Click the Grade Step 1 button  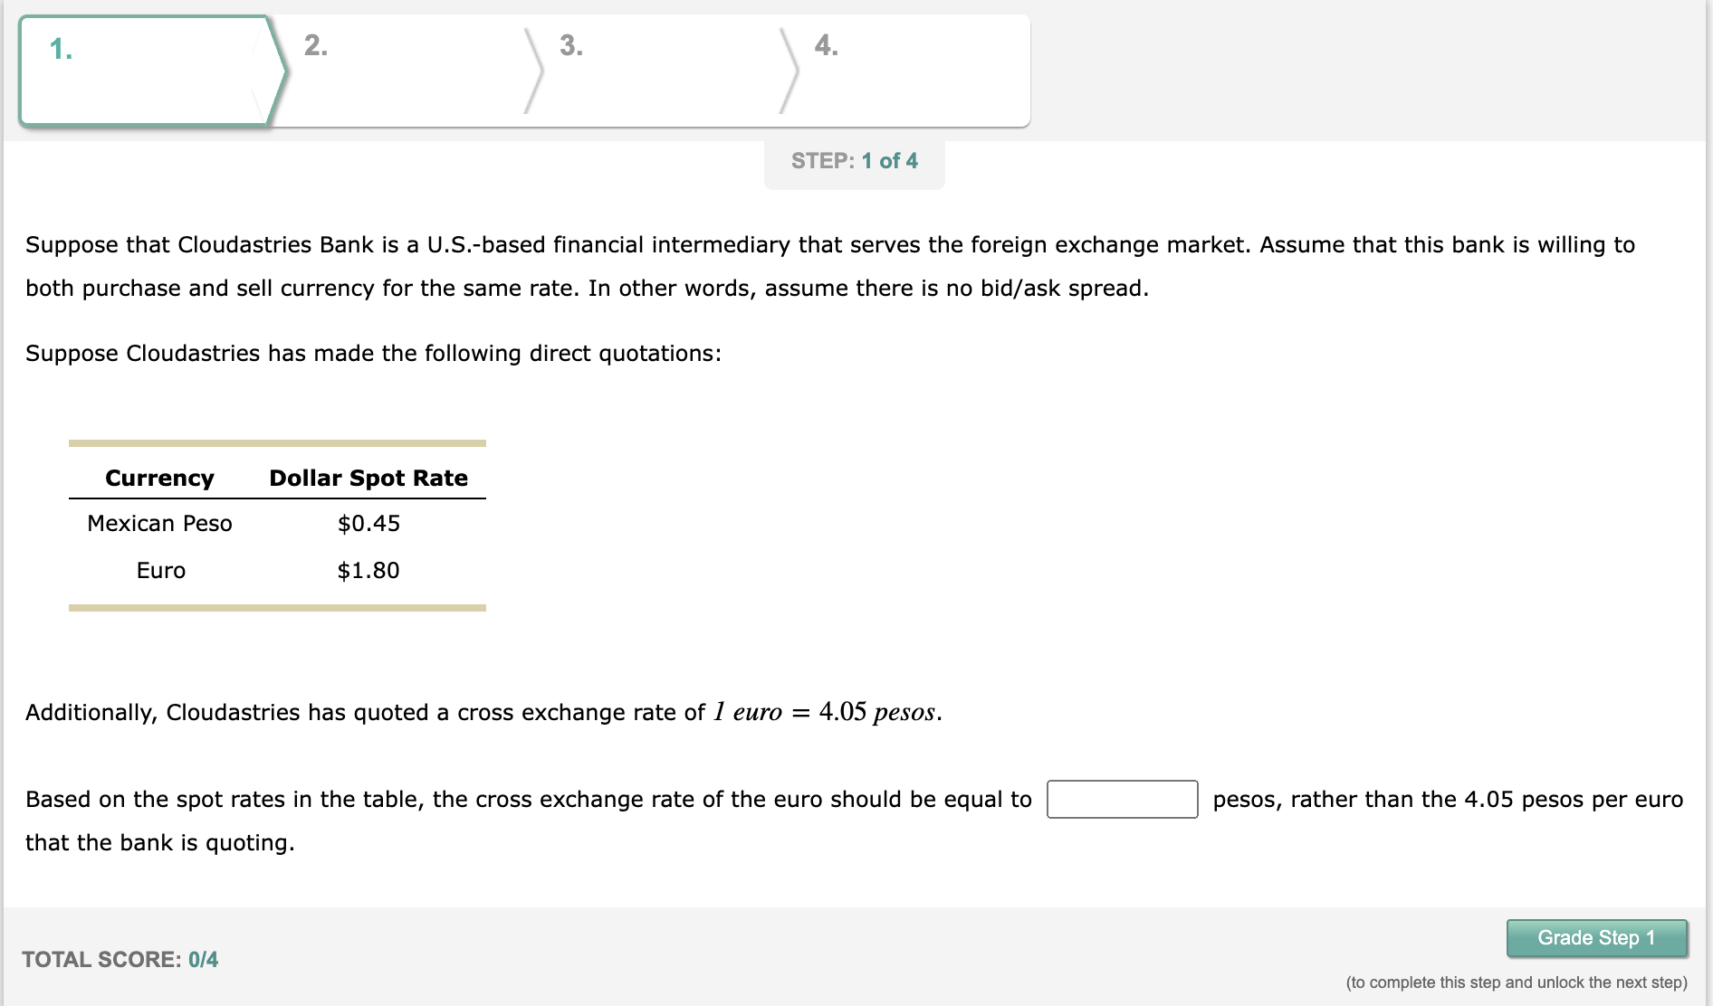coord(1596,938)
